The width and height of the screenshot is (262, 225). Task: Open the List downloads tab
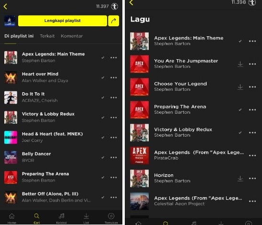86,218
